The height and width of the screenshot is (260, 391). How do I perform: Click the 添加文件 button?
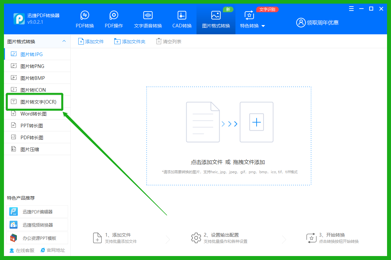pos(91,41)
